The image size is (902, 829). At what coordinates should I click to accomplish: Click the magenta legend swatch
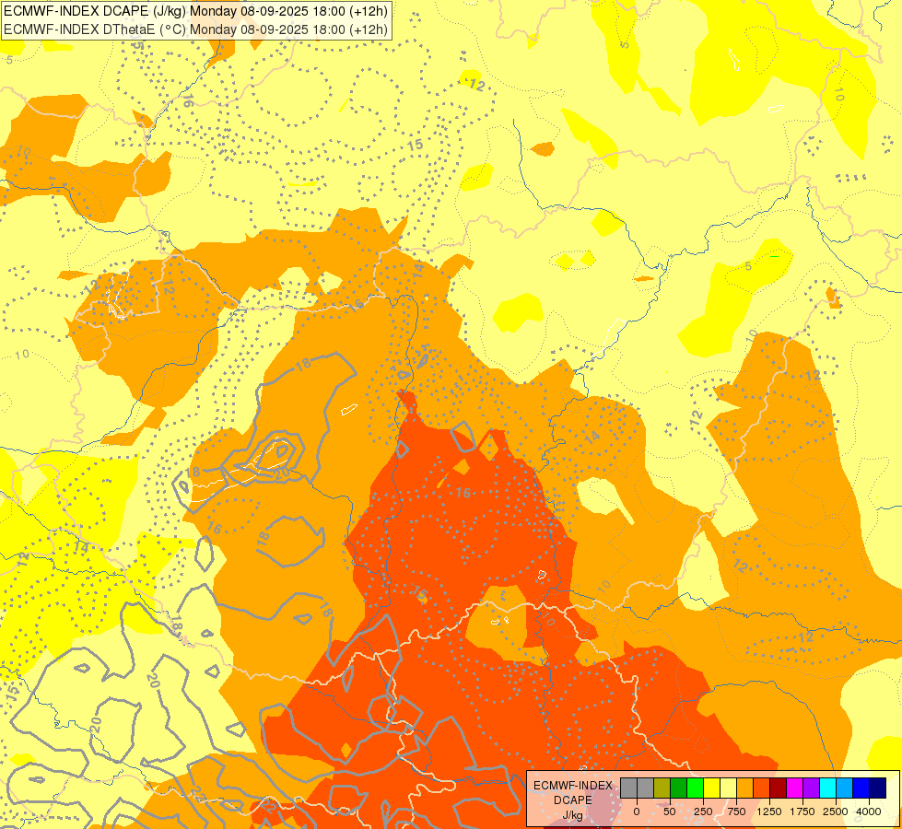(x=795, y=788)
